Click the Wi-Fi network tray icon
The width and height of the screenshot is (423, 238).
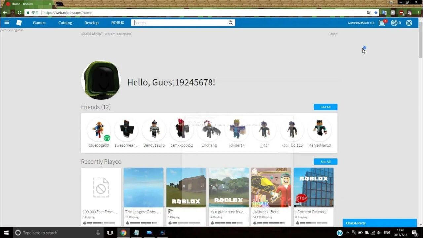click(x=373, y=233)
